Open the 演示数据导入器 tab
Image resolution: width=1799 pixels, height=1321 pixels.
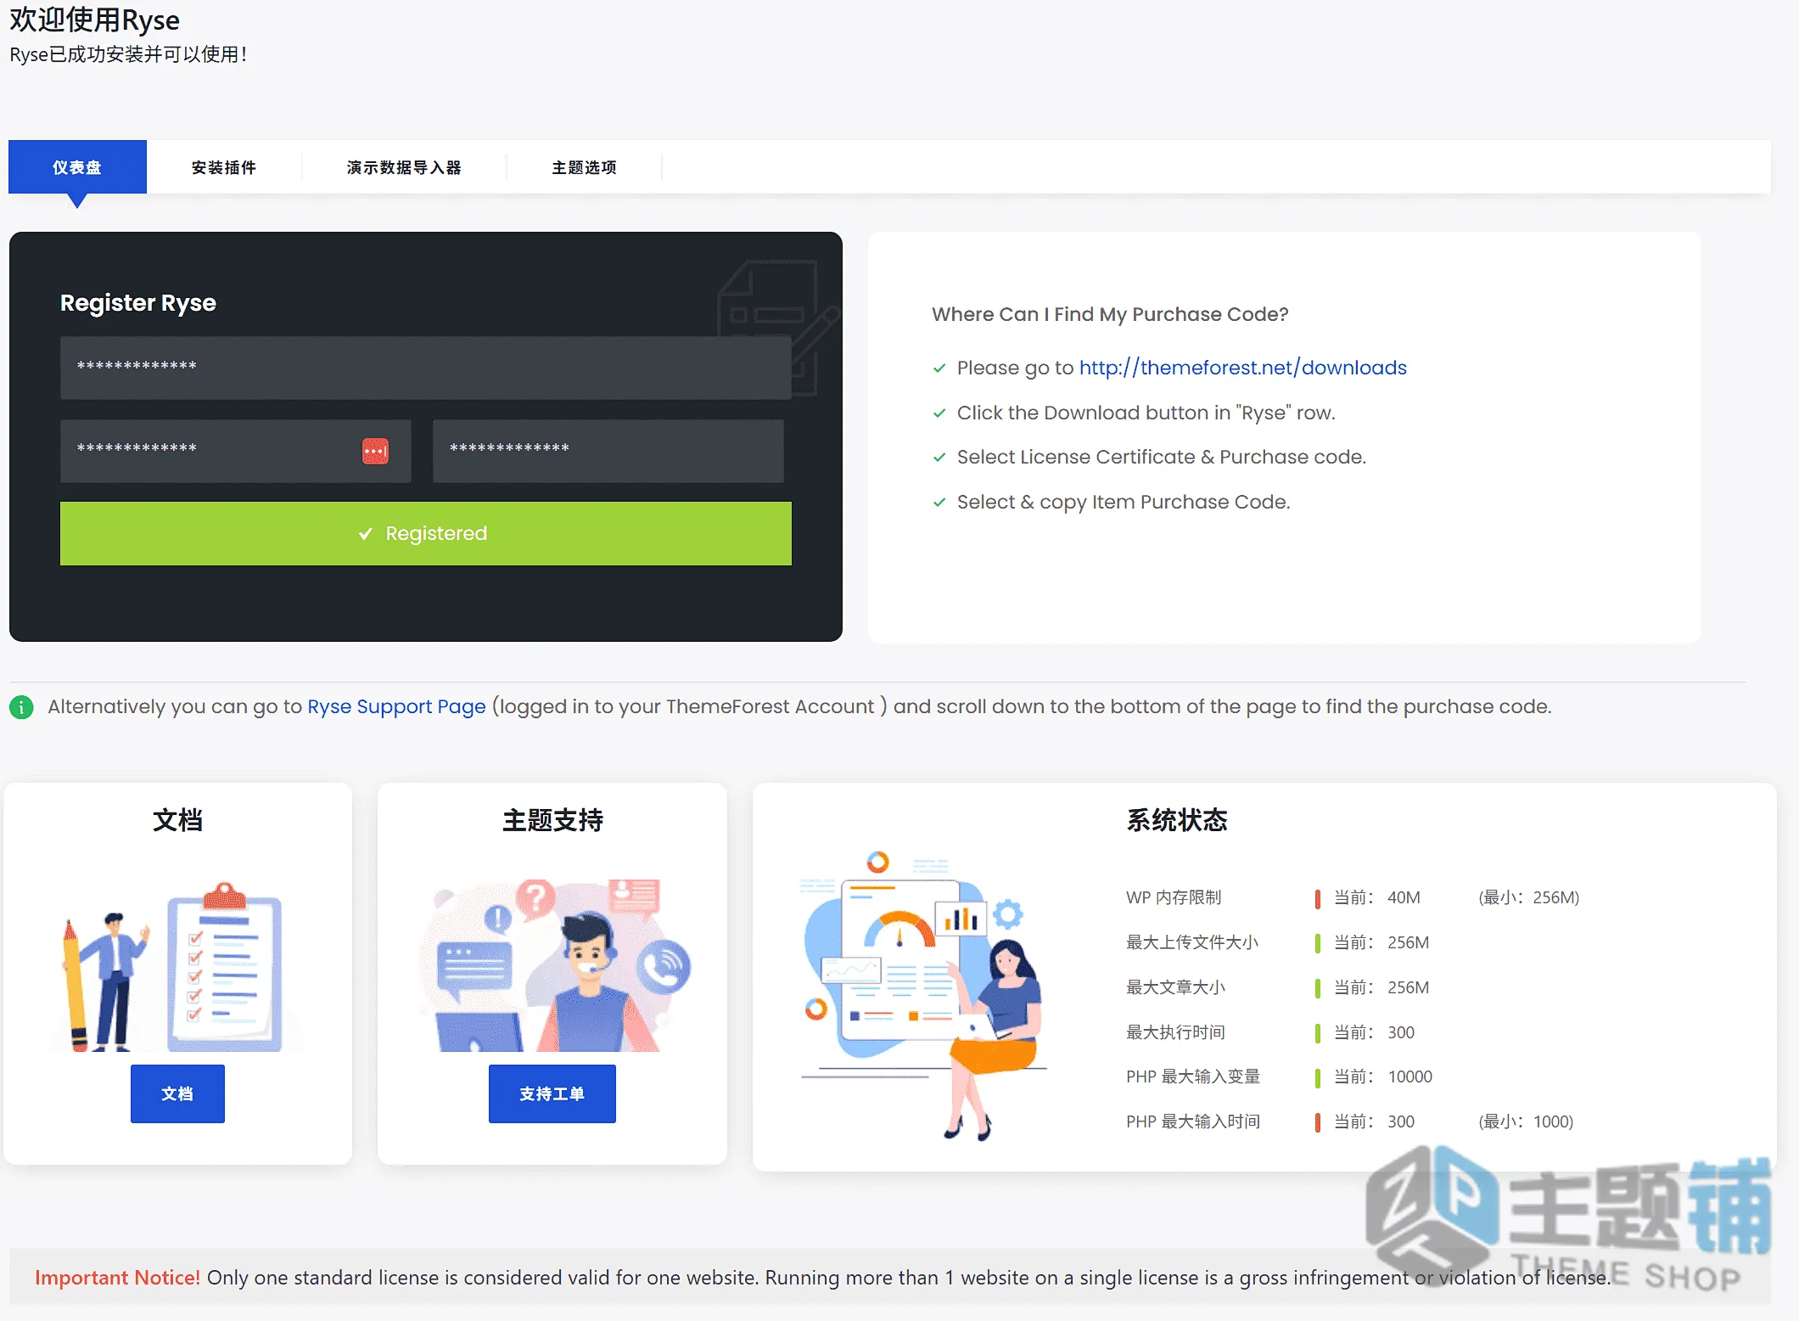click(x=404, y=167)
